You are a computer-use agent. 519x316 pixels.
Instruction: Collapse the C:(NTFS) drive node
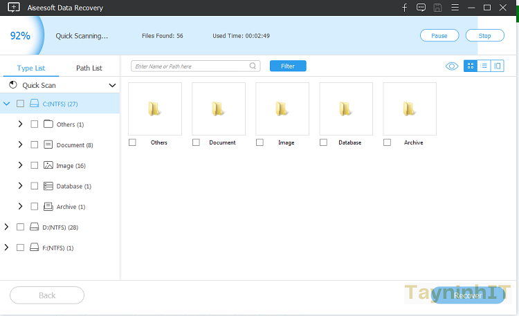[7, 104]
